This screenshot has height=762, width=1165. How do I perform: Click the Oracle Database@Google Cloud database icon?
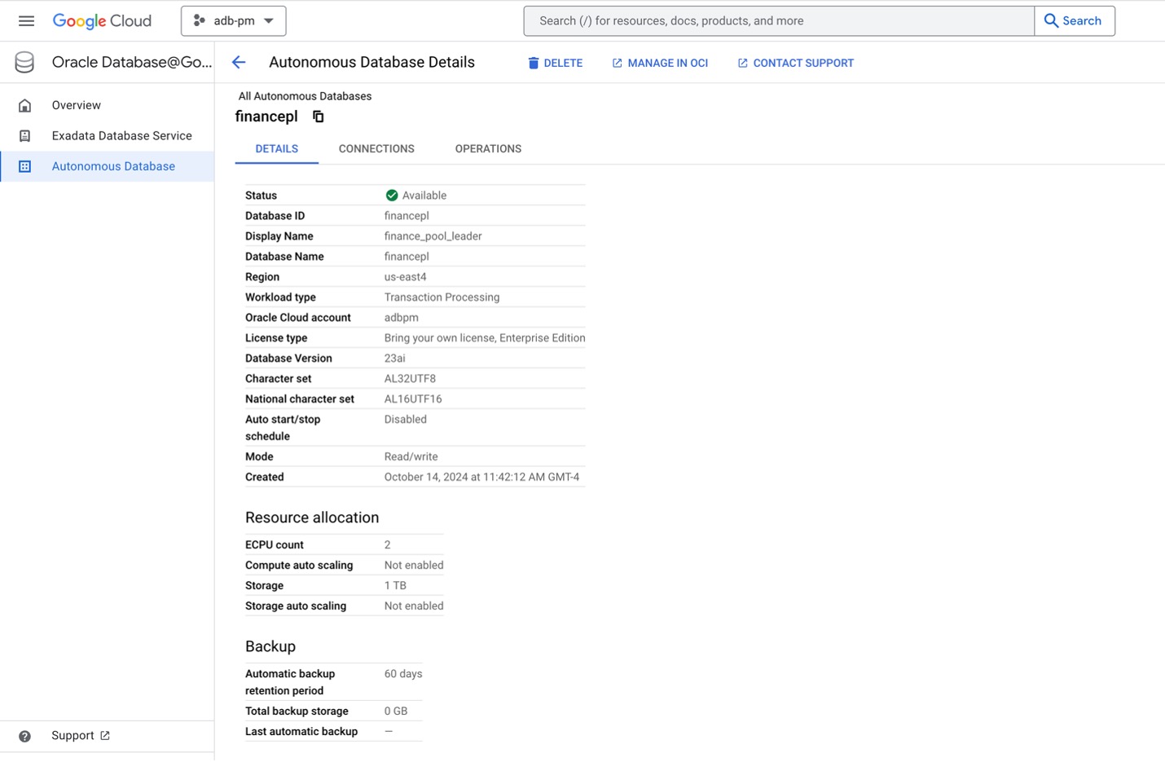click(24, 61)
